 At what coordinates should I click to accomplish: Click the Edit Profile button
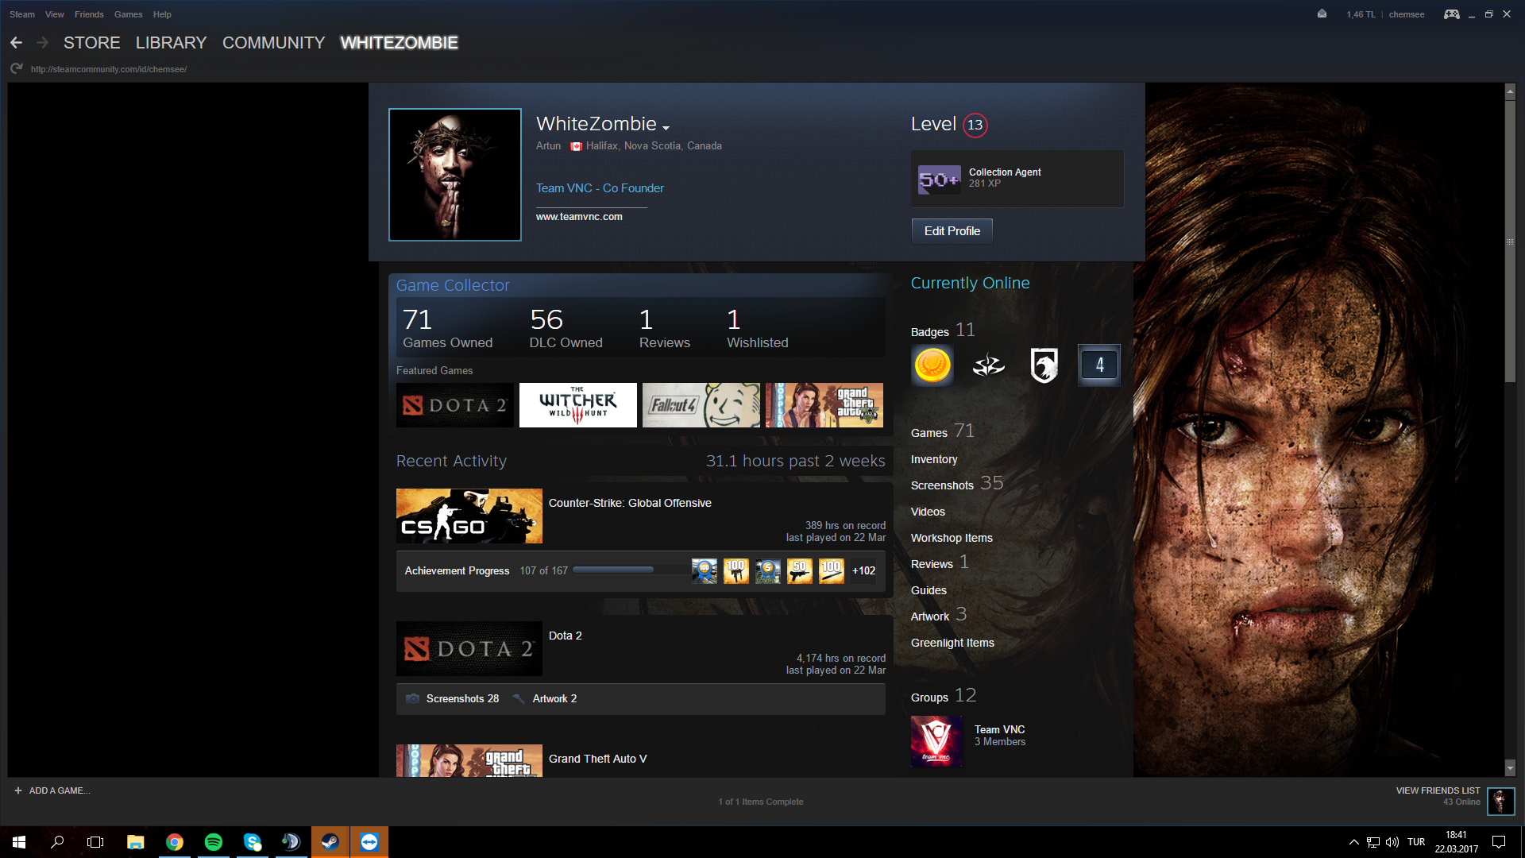952,231
